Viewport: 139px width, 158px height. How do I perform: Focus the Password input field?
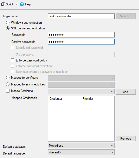[81, 35]
